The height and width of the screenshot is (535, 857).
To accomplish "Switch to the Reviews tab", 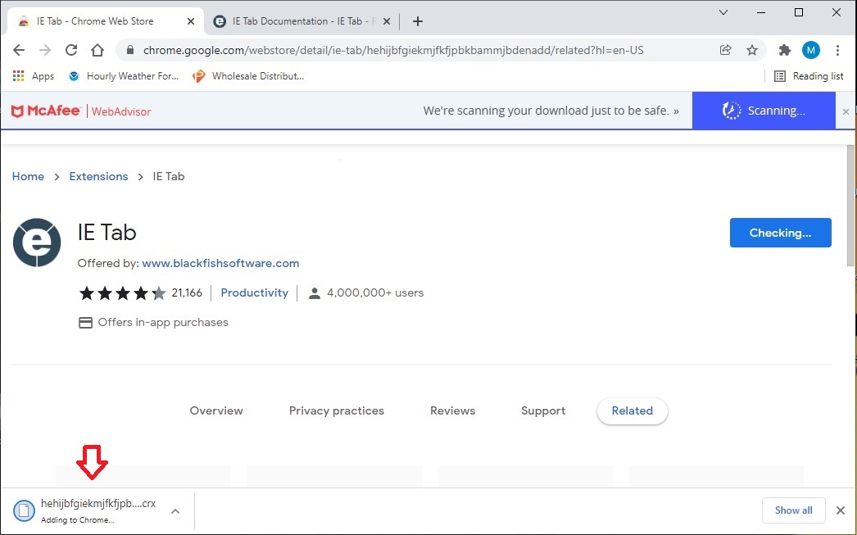I will [452, 410].
